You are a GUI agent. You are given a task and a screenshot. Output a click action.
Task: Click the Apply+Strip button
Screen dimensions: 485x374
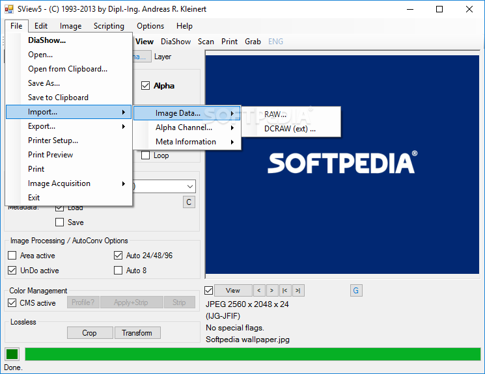132,302
